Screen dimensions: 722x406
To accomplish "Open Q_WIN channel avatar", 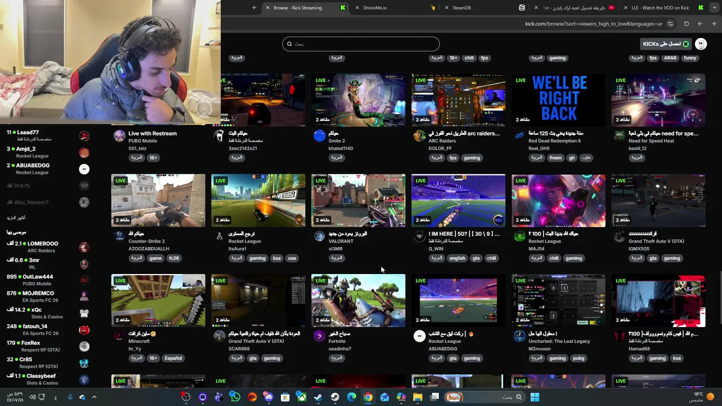I will [419, 236].
